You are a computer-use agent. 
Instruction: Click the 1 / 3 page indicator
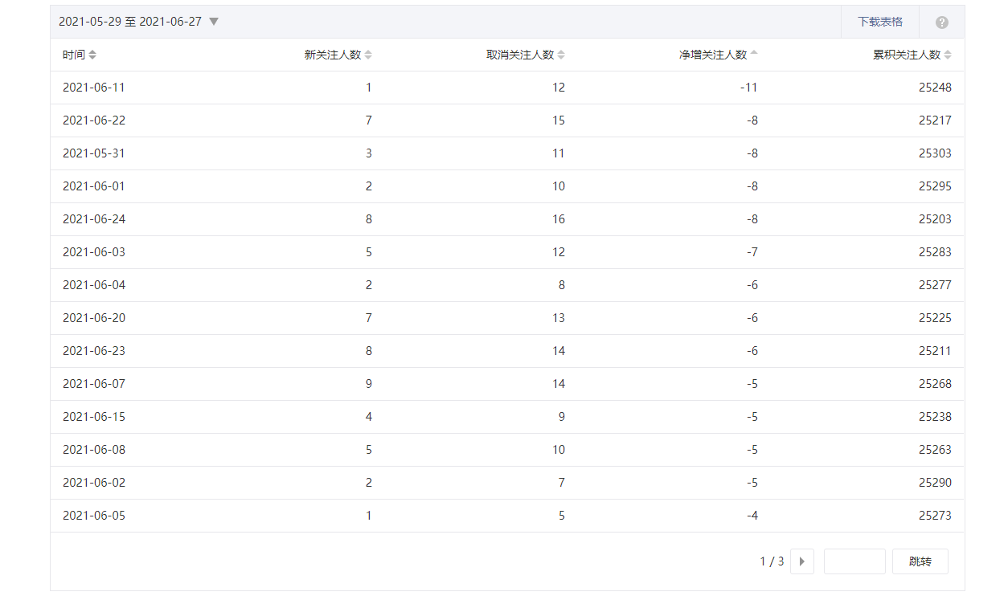coord(772,561)
